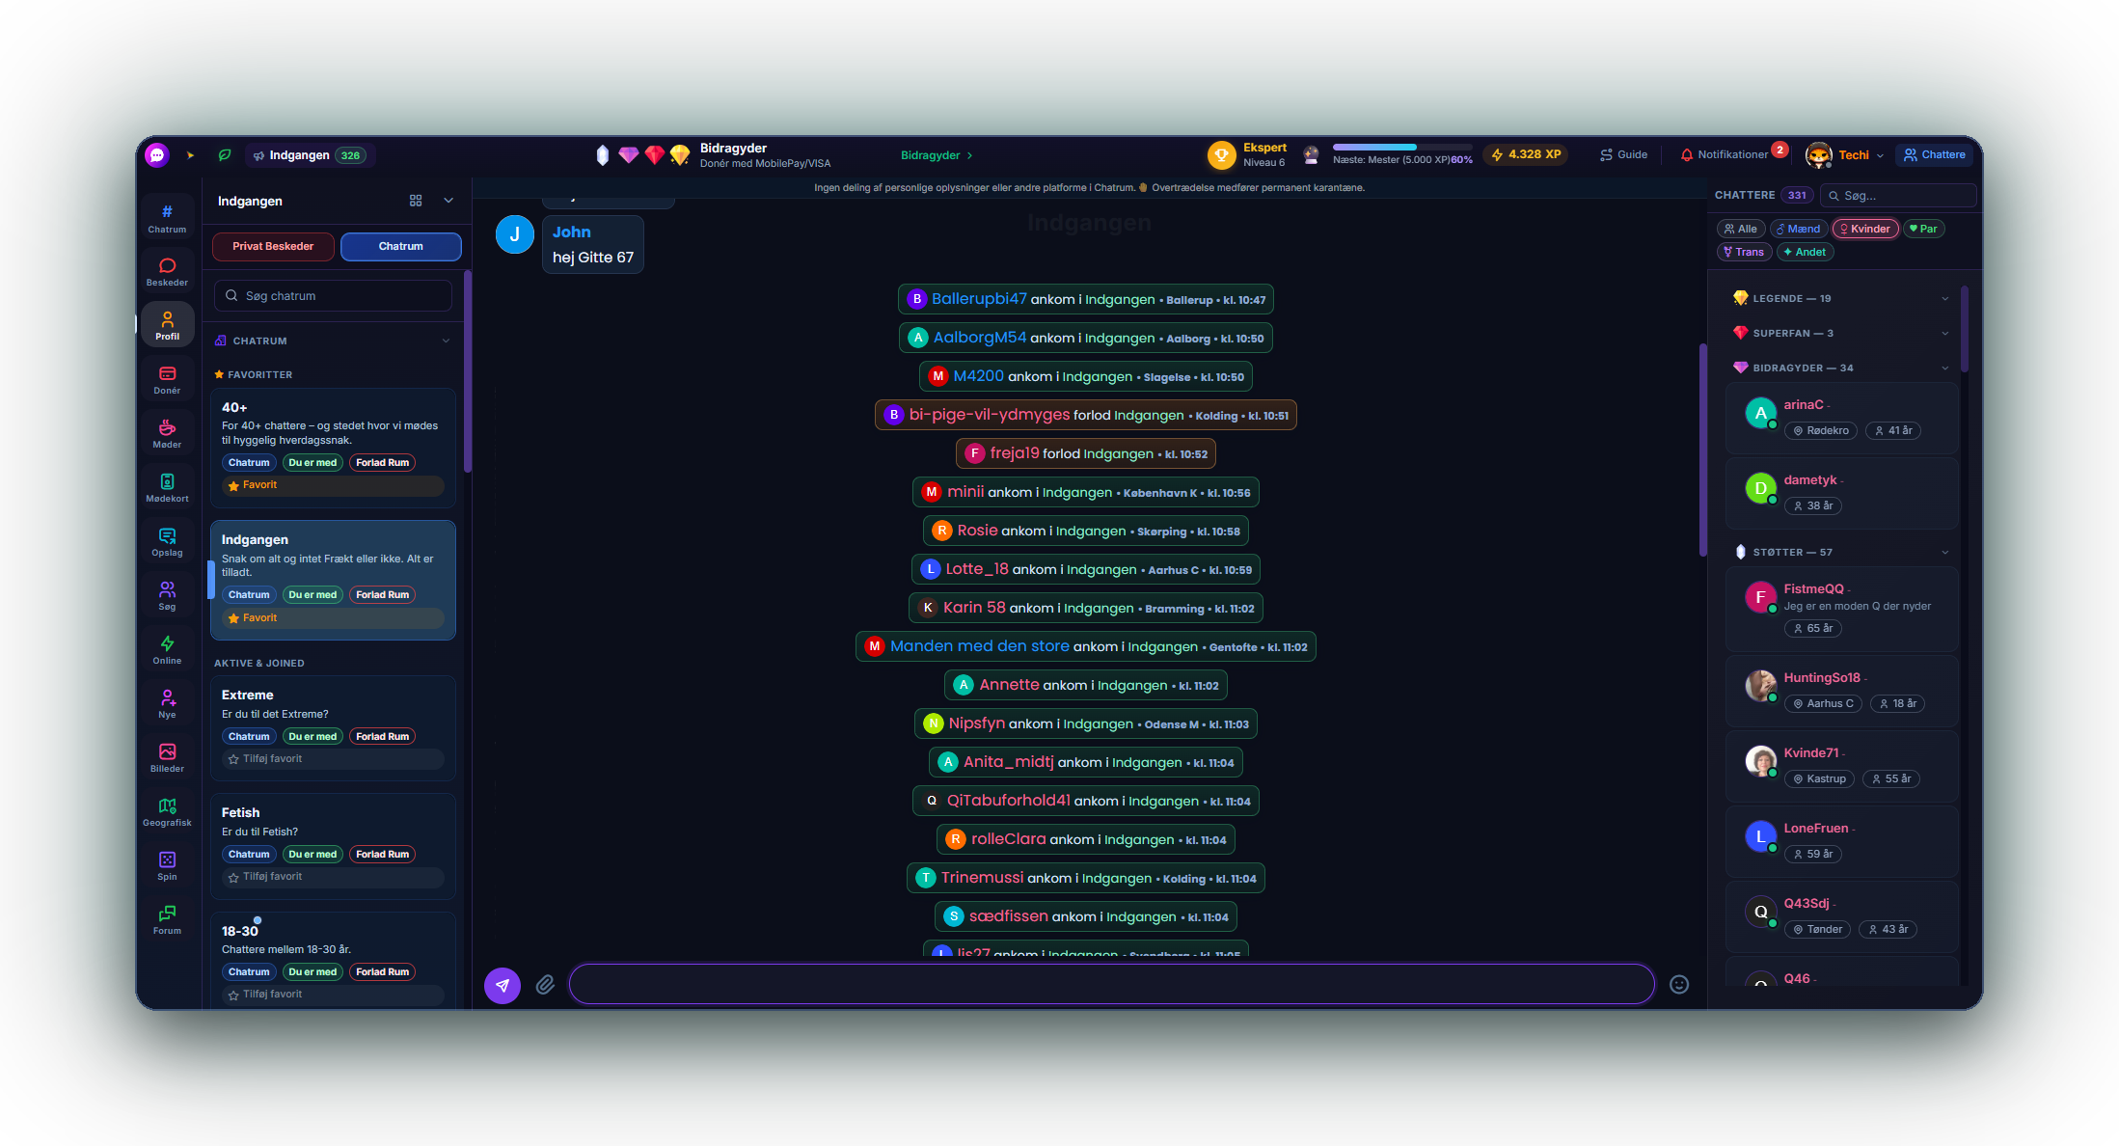The height and width of the screenshot is (1146, 2119).
Task: Filter chatters by Trans
Action: point(1744,252)
